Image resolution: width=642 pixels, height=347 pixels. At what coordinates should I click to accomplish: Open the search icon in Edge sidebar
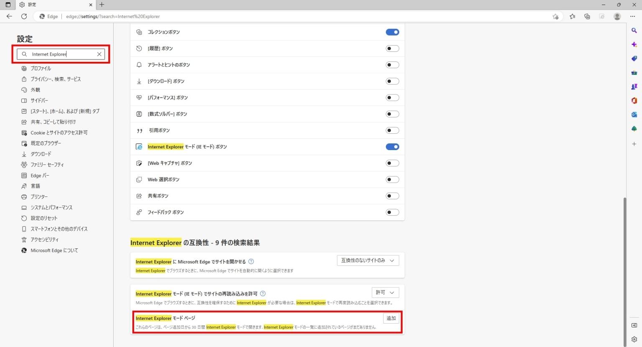[634, 30]
